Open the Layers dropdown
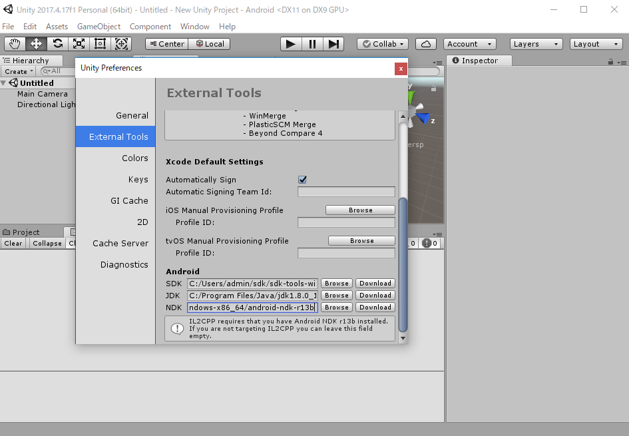This screenshot has height=436, width=629. 536,44
